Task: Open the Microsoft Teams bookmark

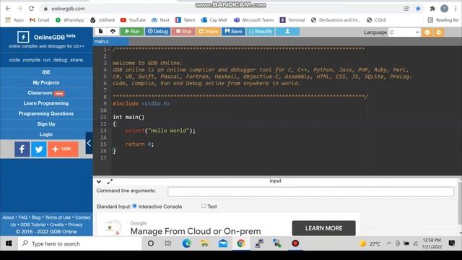Action: click(253, 20)
